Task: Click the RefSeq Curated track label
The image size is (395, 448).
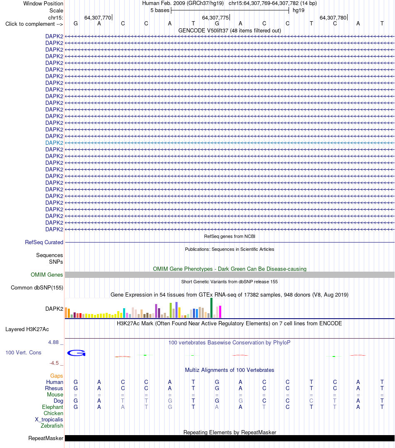Action: pos(44,242)
